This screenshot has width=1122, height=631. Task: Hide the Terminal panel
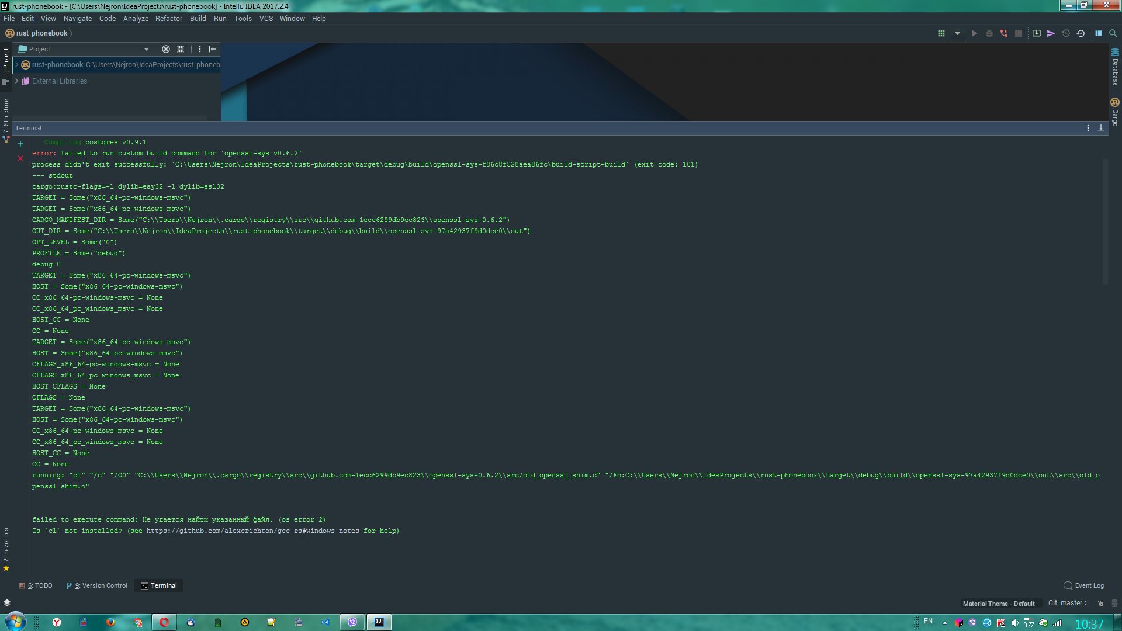1101,128
